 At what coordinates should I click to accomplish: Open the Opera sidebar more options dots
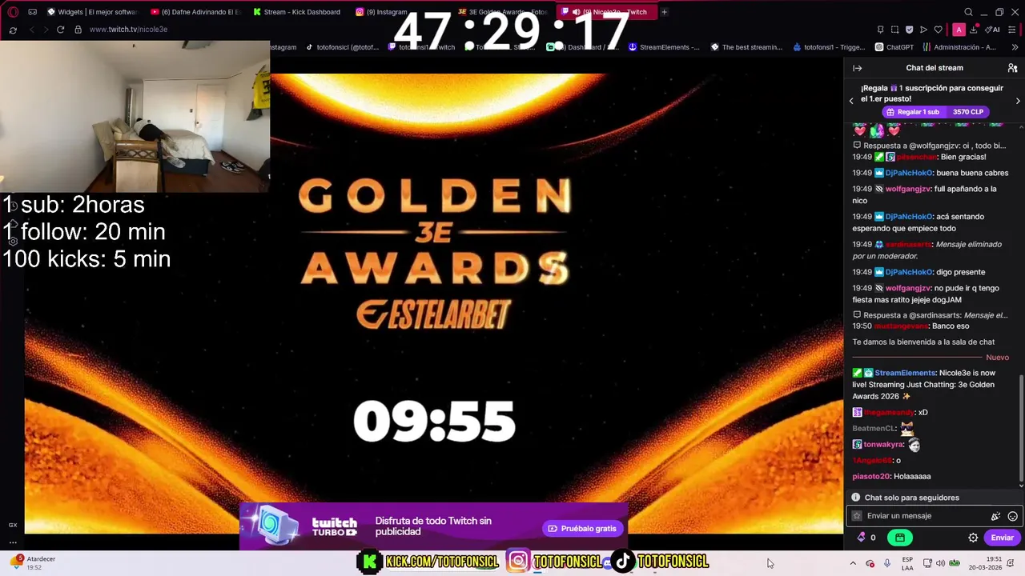click(x=13, y=542)
